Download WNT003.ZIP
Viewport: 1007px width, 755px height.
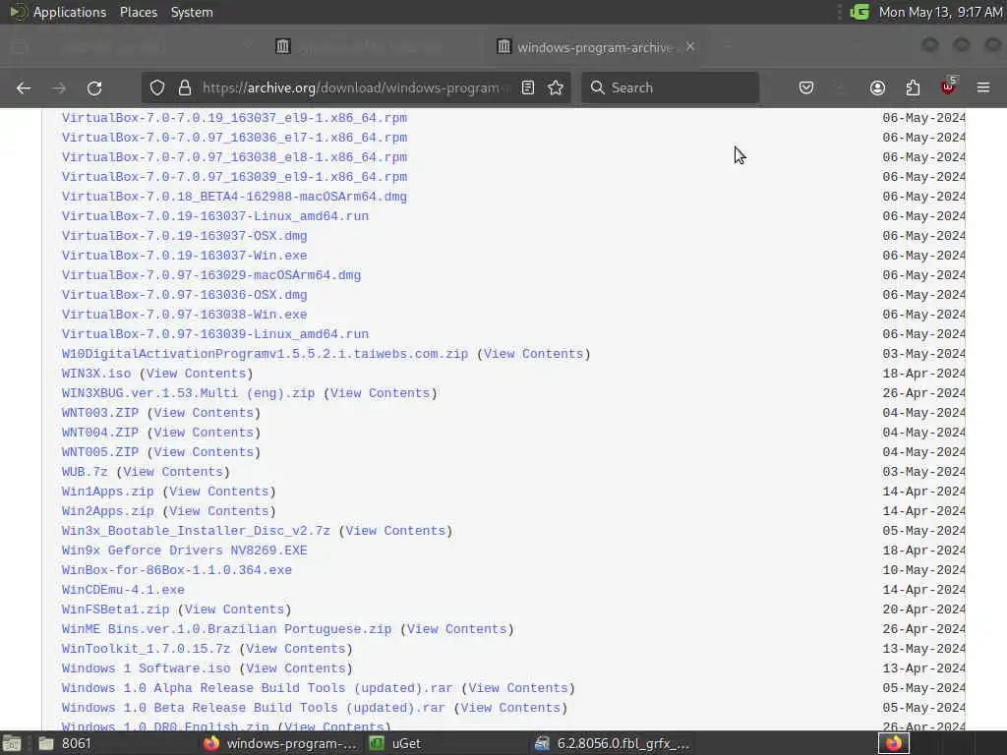point(100,413)
